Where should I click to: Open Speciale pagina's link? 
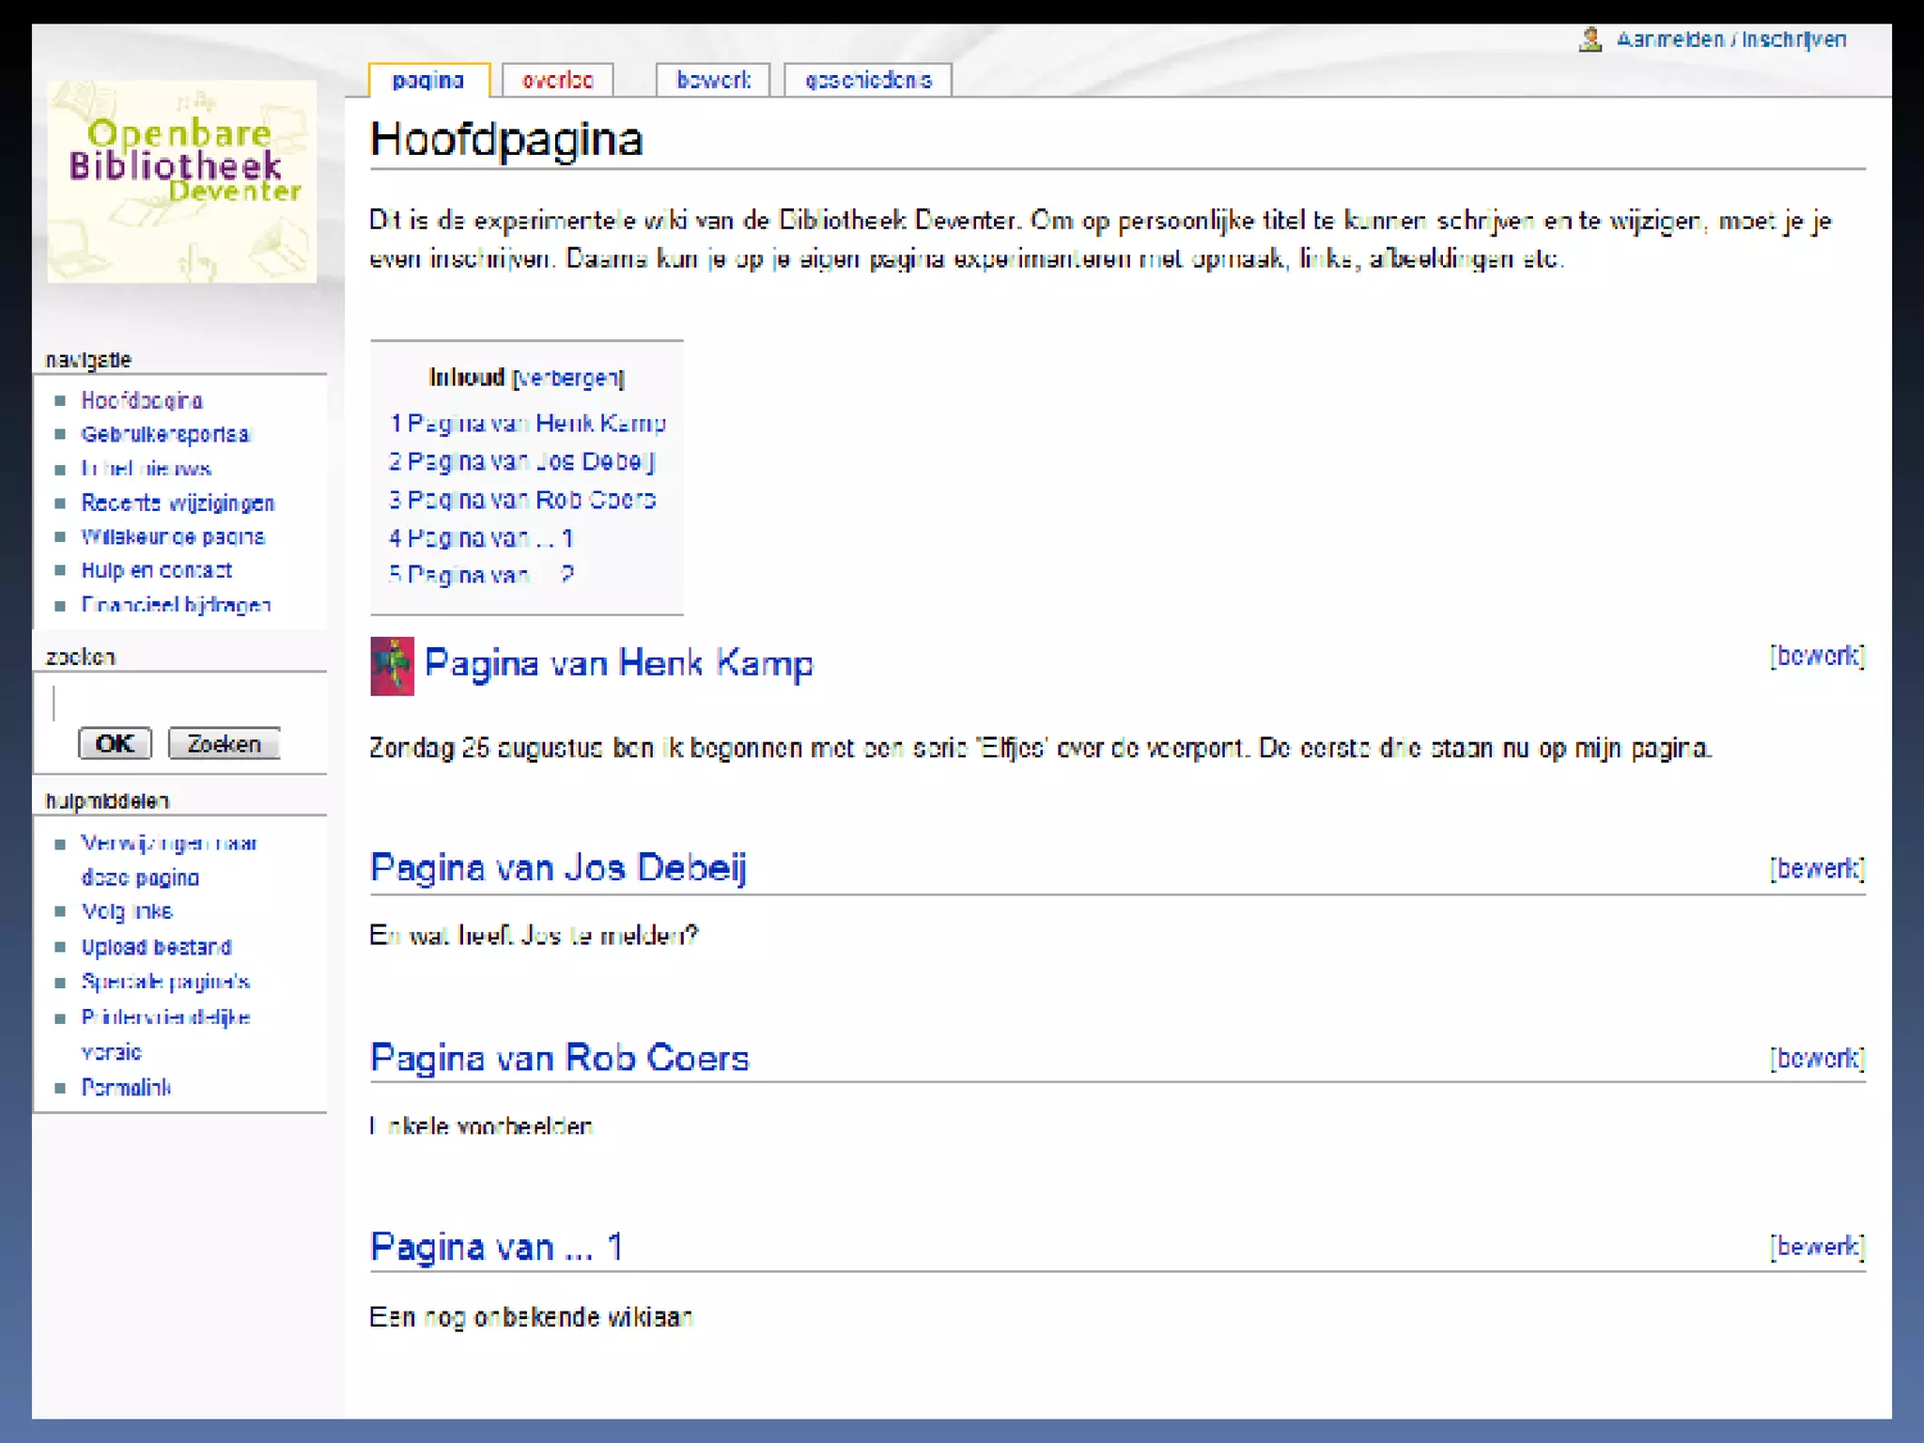click(x=165, y=982)
